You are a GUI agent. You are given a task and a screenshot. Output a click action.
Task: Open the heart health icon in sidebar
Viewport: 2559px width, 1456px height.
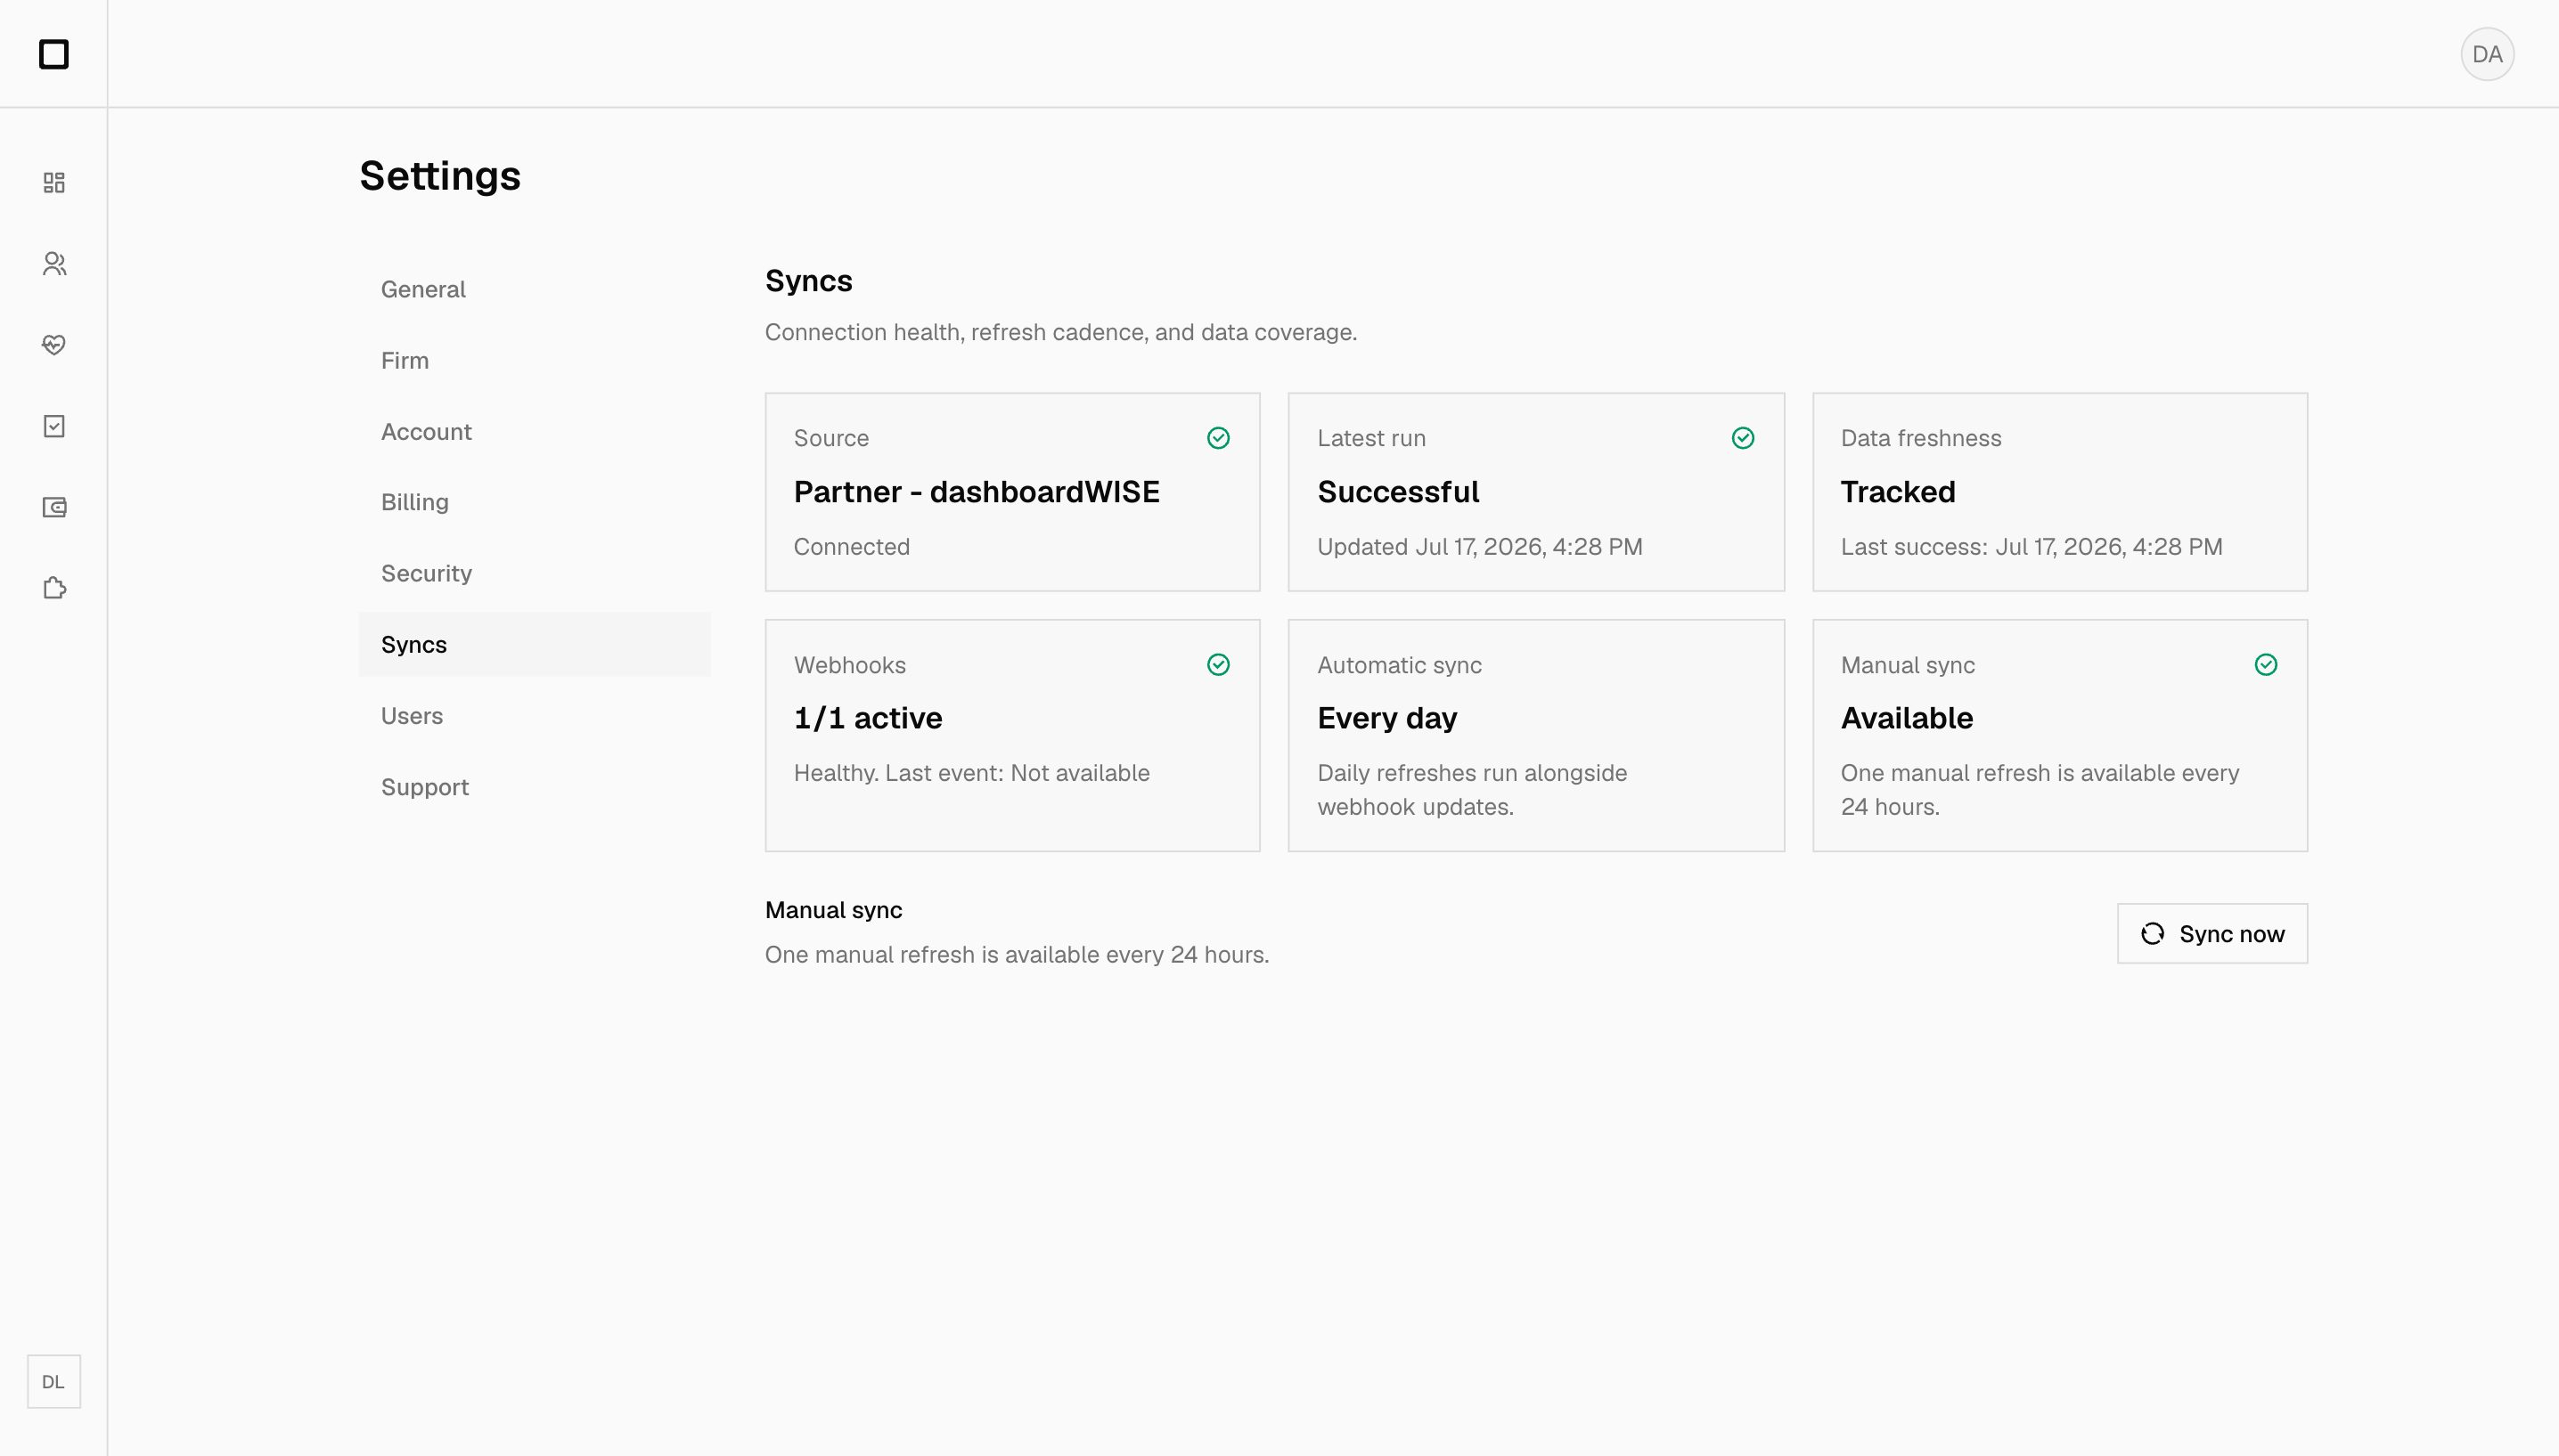coord(54,344)
